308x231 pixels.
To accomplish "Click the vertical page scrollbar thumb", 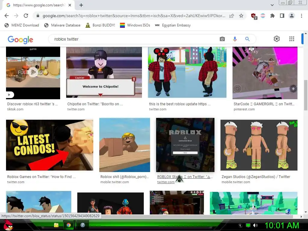I will point(306,95).
